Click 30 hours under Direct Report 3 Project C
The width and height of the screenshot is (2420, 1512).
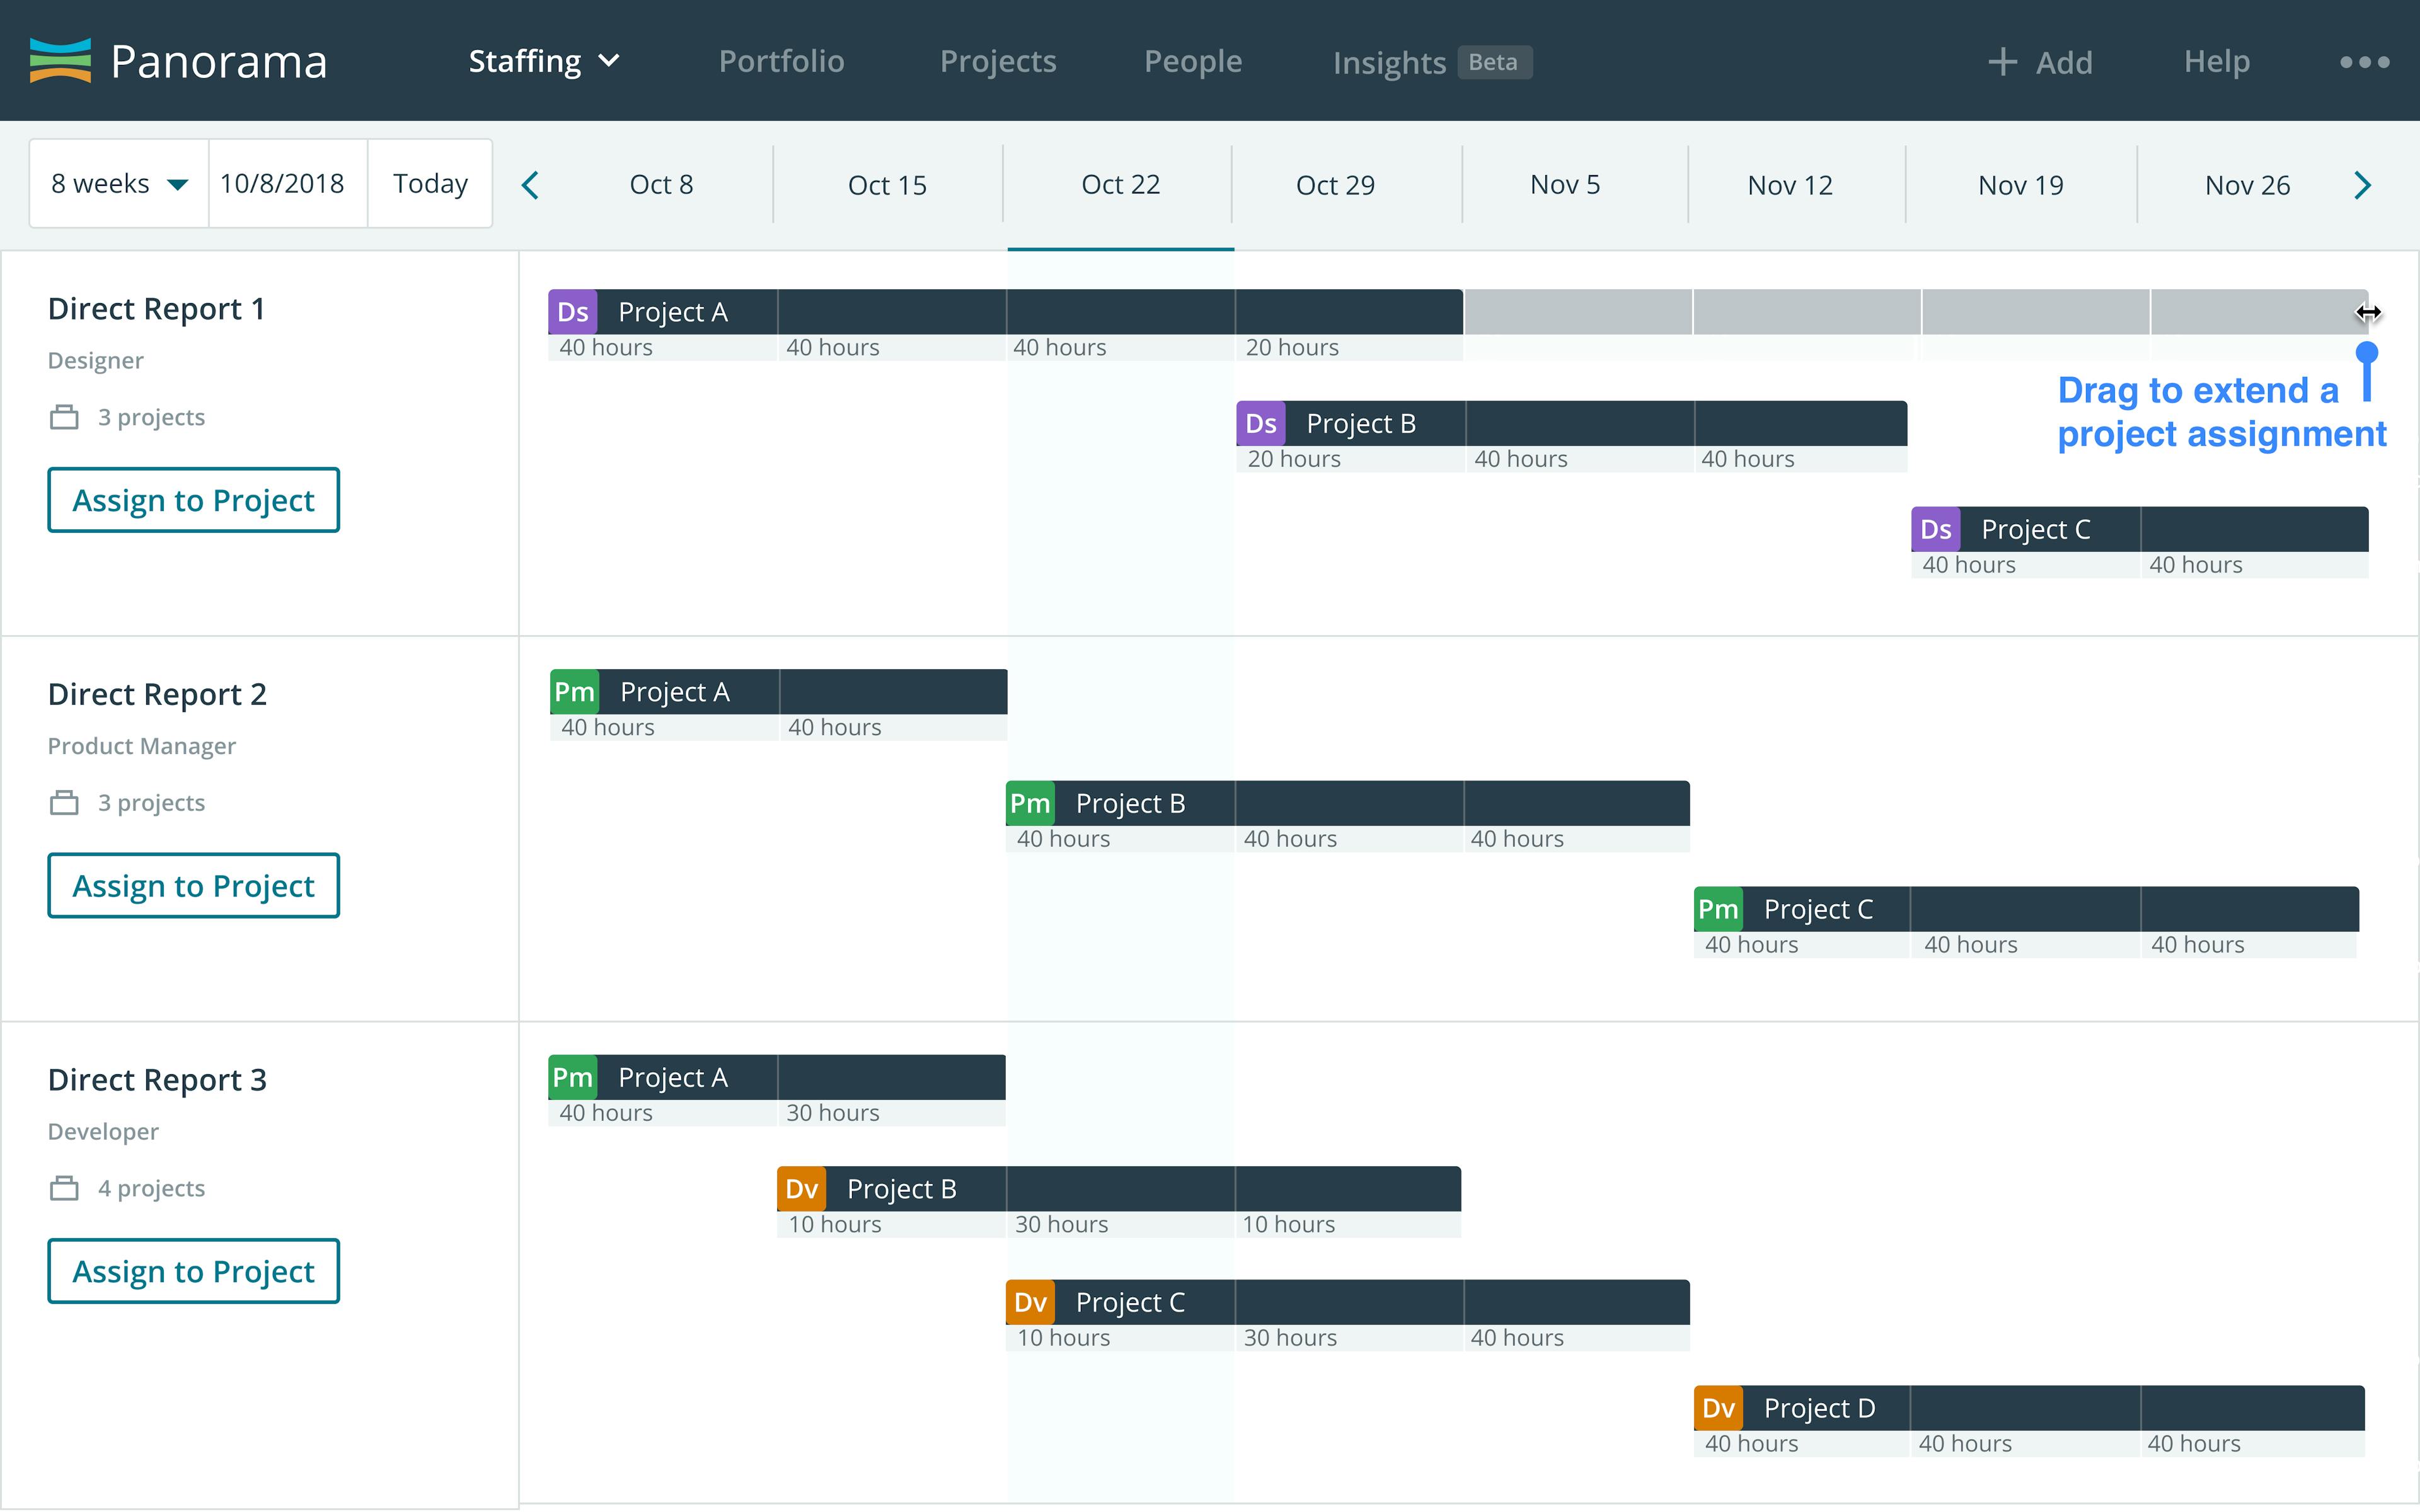[x=1290, y=1338]
